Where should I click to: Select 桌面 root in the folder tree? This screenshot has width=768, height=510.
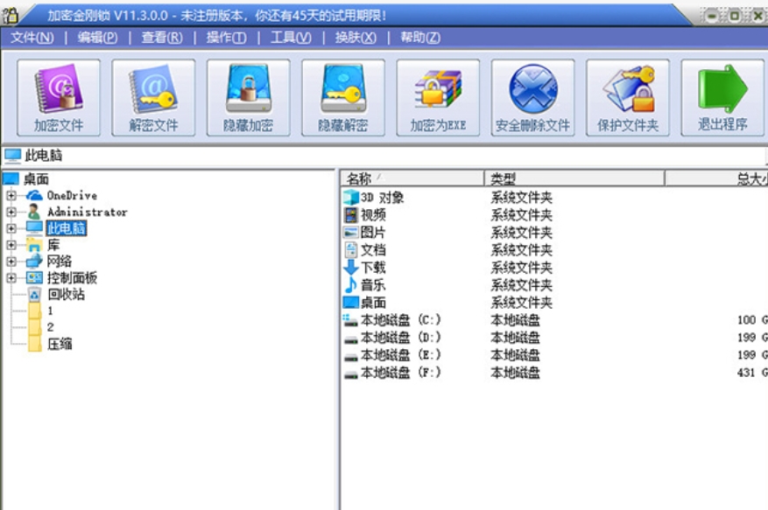pos(36,179)
